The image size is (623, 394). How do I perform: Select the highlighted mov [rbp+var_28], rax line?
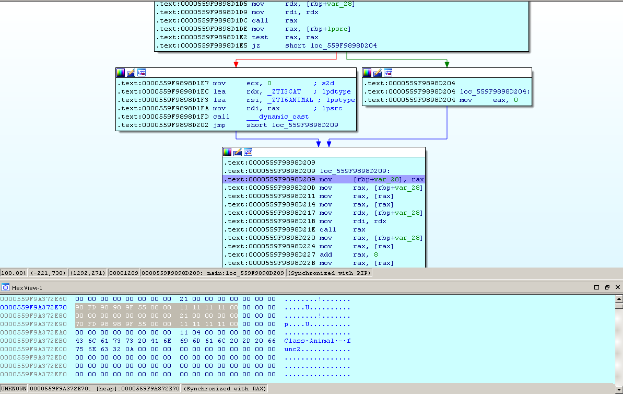[x=323, y=179]
